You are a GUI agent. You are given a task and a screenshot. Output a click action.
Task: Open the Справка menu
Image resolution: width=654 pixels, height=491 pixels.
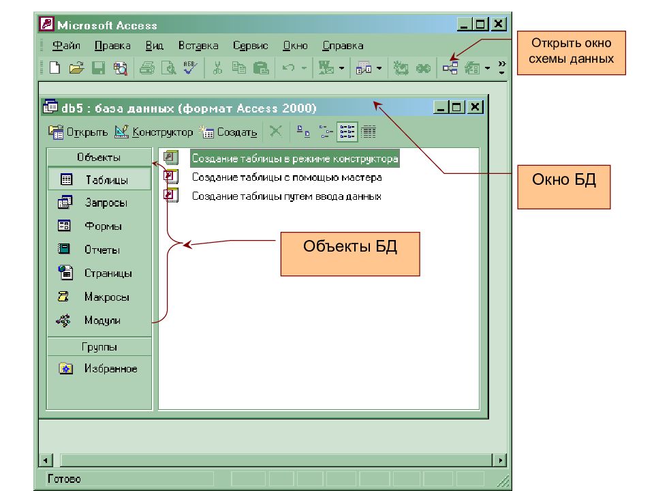343,46
